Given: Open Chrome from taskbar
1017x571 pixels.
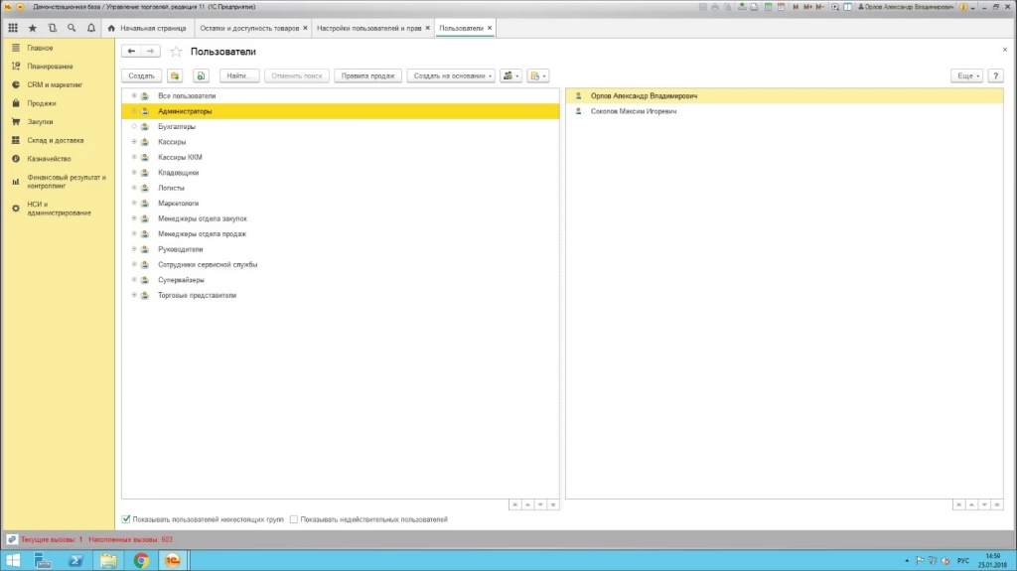Looking at the screenshot, I should [x=141, y=560].
